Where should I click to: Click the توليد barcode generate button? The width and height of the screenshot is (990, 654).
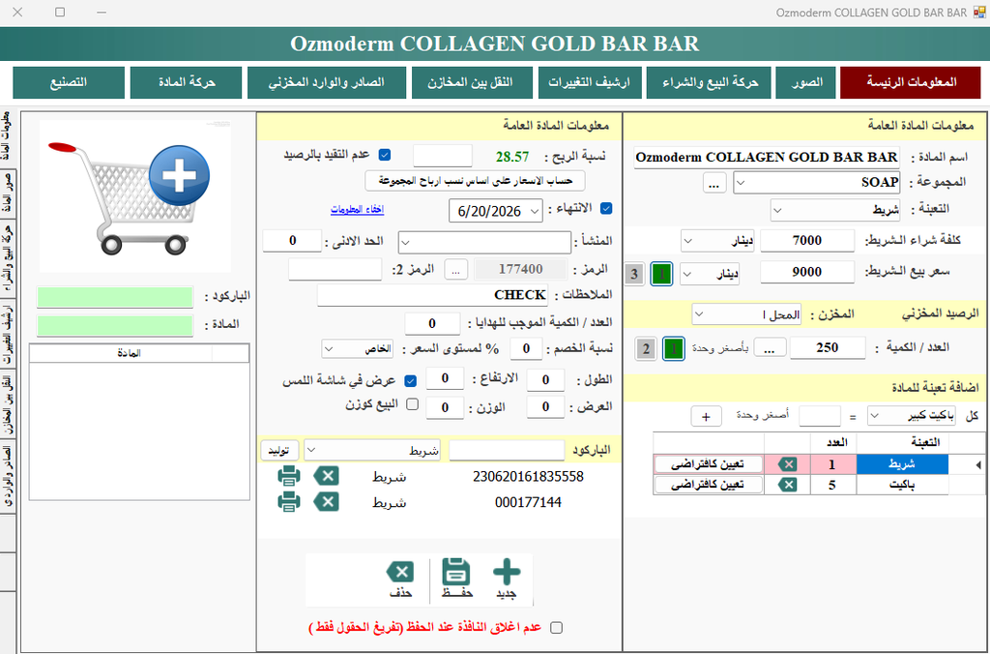tap(280, 450)
